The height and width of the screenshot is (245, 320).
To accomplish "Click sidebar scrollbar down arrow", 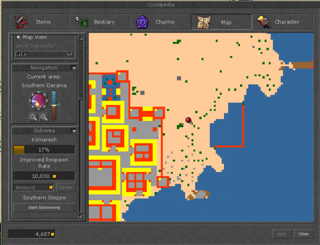I will [81, 216].
